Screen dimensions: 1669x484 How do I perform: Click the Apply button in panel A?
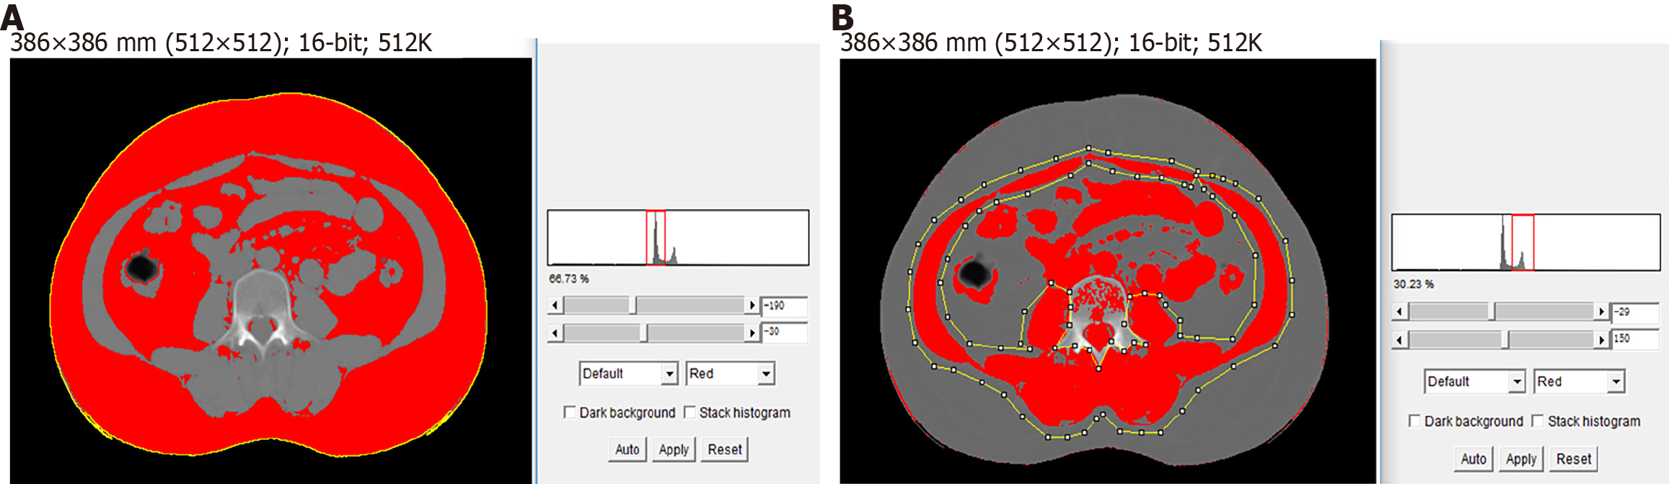click(674, 449)
